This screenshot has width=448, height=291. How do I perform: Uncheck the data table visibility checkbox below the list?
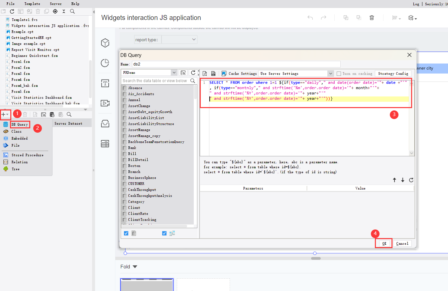126,233
